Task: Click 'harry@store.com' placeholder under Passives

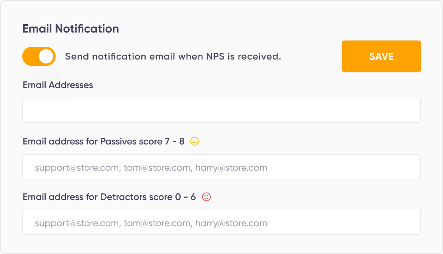Action: 231,168
